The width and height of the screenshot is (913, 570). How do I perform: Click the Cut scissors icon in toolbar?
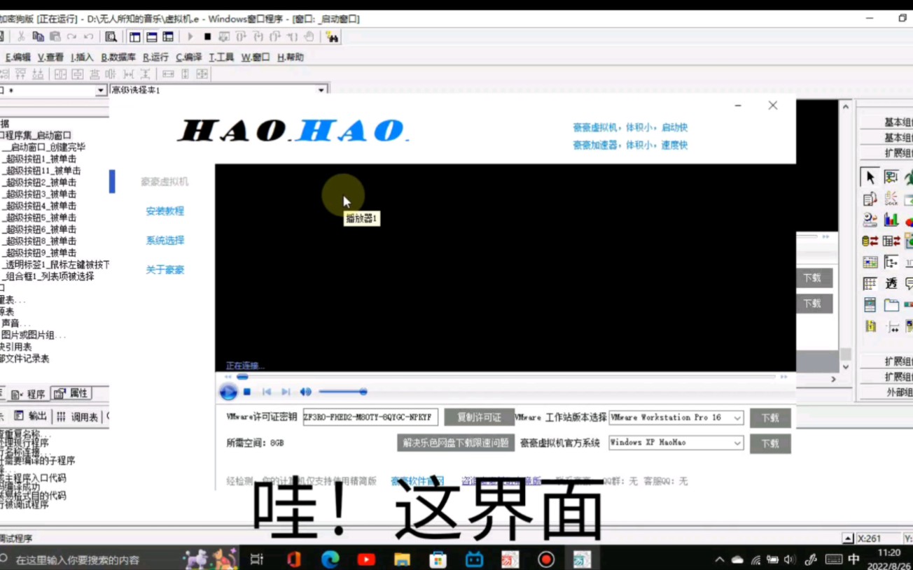21,36
